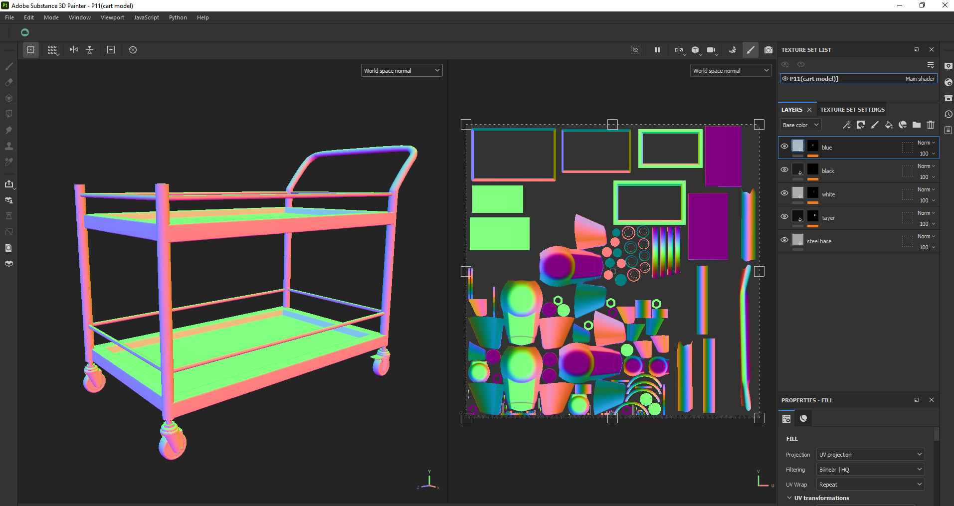This screenshot has height=506, width=954.
Task: Toggle the hide-selection dashed eye icon
Action: click(635, 50)
